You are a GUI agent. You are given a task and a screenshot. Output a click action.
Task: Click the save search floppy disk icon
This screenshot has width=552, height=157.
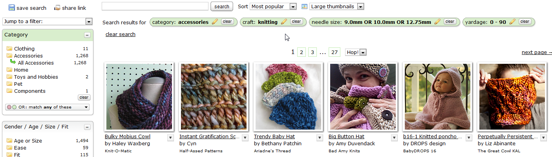(x=11, y=7)
